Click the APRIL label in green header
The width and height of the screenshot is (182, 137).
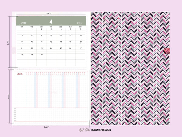coord(24,23)
